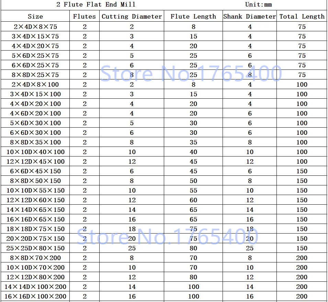Select size cell '3×4D×15×75'
The height and width of the screenshot is (302, 328).
pos(35,36)
